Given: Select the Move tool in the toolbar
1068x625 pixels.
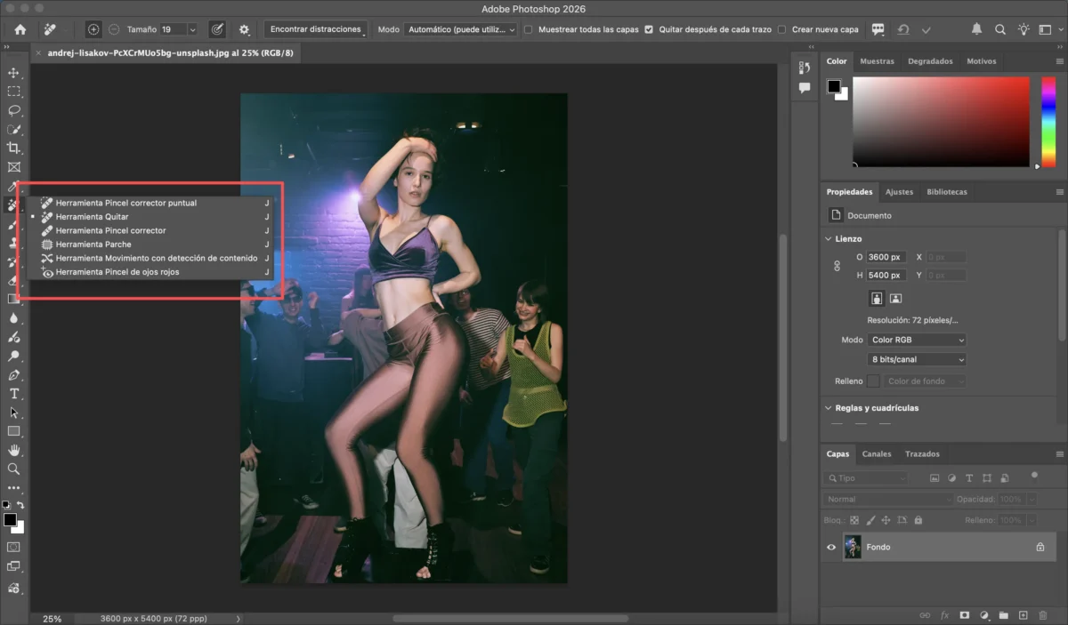Looking at the screenshot, I should pos(13,73).
